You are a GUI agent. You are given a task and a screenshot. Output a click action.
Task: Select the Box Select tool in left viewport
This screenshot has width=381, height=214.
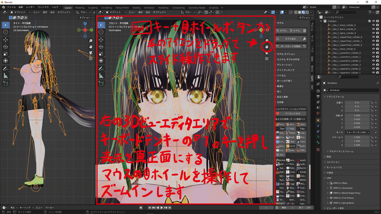point(6,25)
